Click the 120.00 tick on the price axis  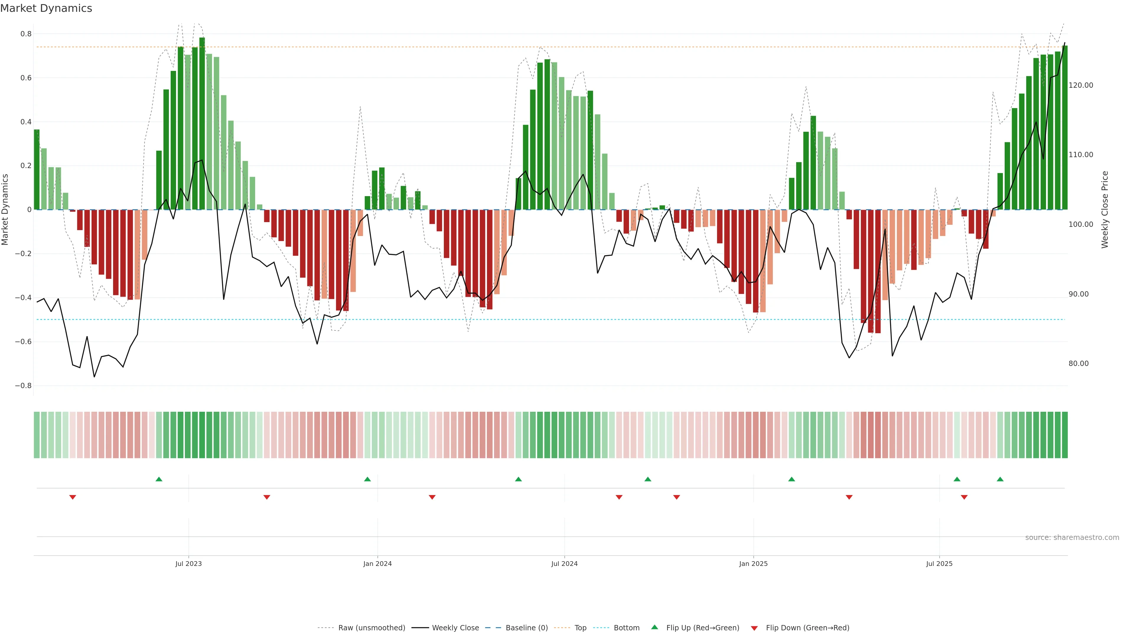tap(1081, 85)
